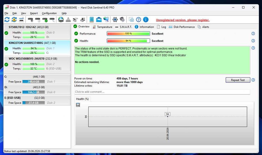Click the Performance 100 % gradient bar

[128, 34]
